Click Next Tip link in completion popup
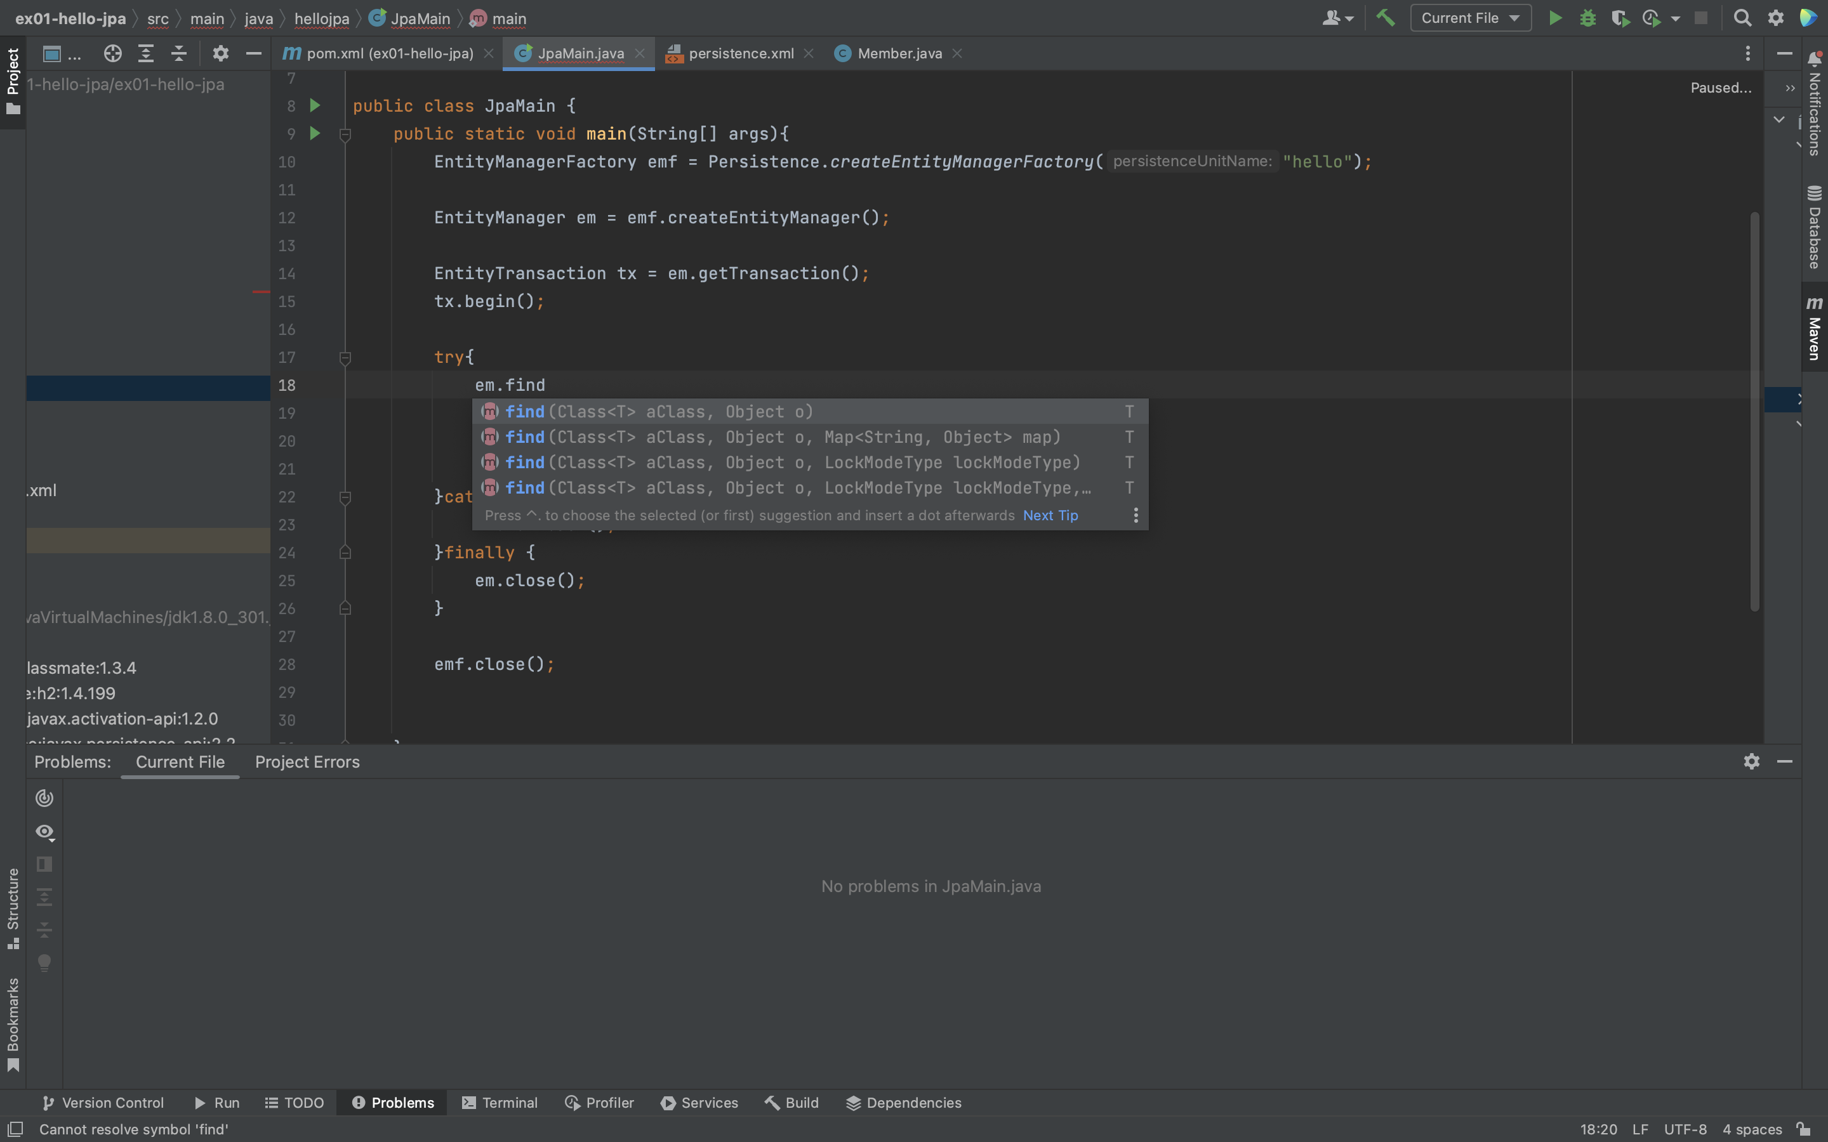 click(1050, 515)
